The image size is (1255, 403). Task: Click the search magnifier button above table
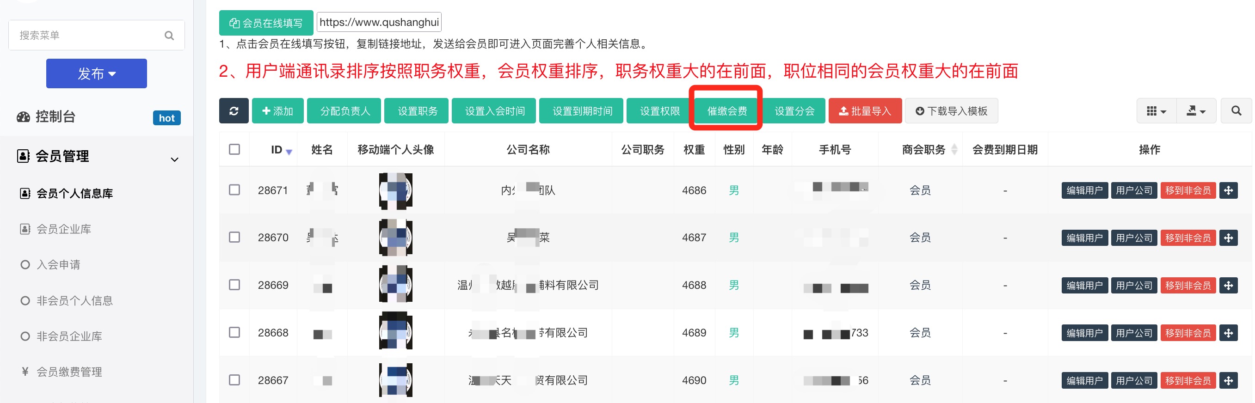click(x=1236, y=111)
